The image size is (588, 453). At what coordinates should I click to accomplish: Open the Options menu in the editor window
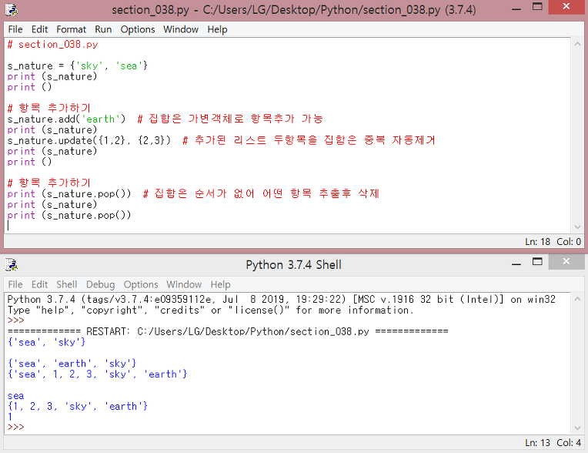click(138, 29)
